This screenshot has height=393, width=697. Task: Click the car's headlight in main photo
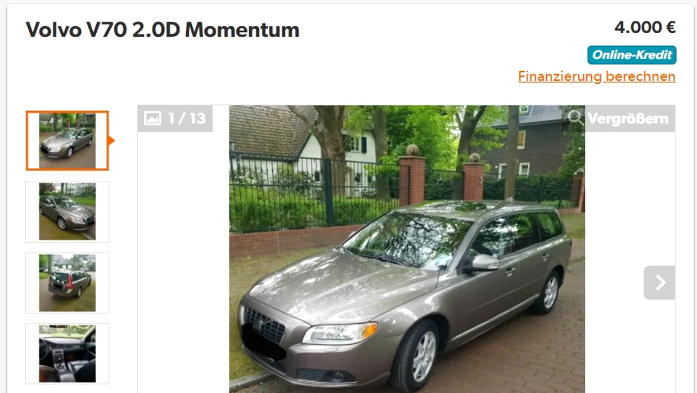point(340,332)
